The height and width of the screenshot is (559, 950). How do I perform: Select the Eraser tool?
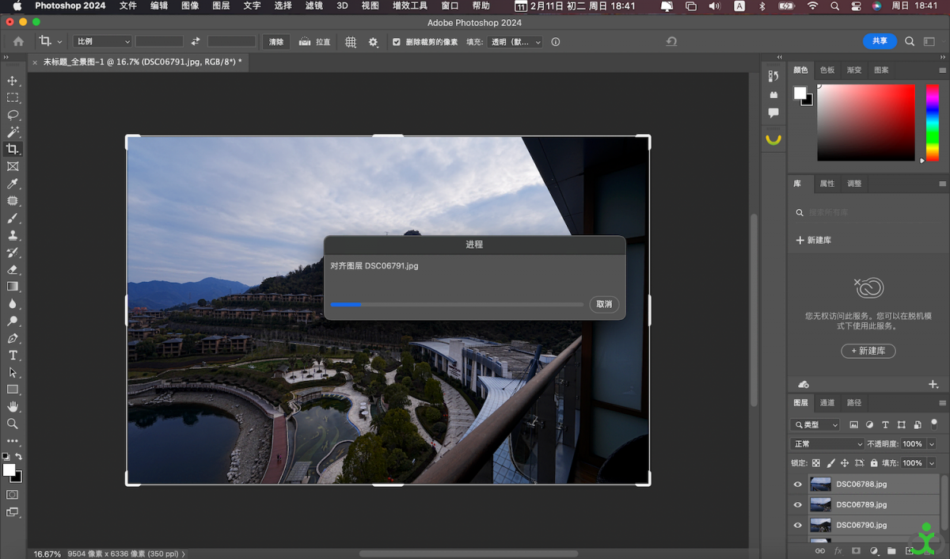point(13,270)
